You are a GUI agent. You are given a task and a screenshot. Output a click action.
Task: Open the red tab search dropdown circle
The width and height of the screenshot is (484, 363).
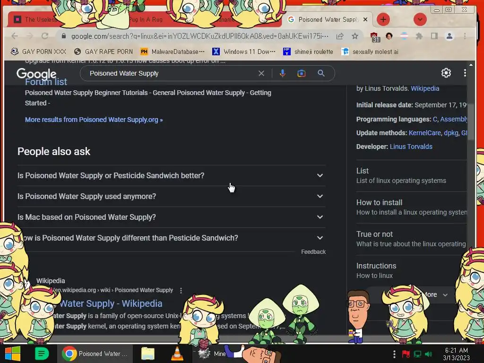click(420, 19)
